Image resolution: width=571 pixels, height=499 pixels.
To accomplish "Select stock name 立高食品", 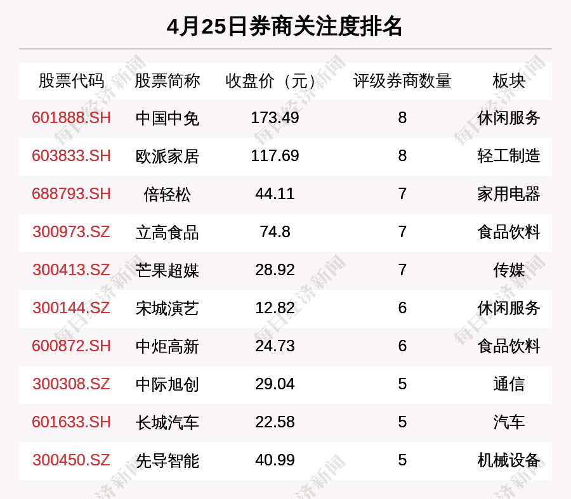I will pyautogui.click(x=167, y=232).
